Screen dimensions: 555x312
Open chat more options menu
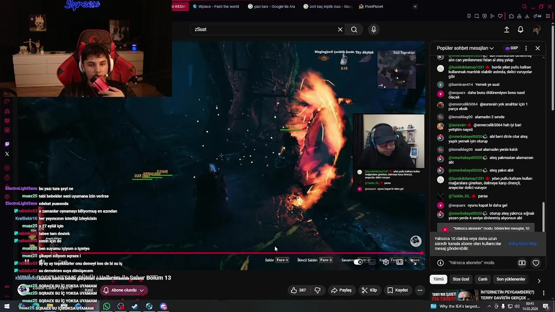pos(526,48)
